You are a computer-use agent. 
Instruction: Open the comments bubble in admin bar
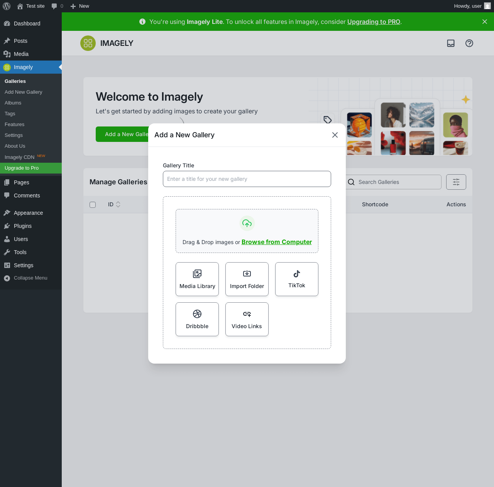54,6
